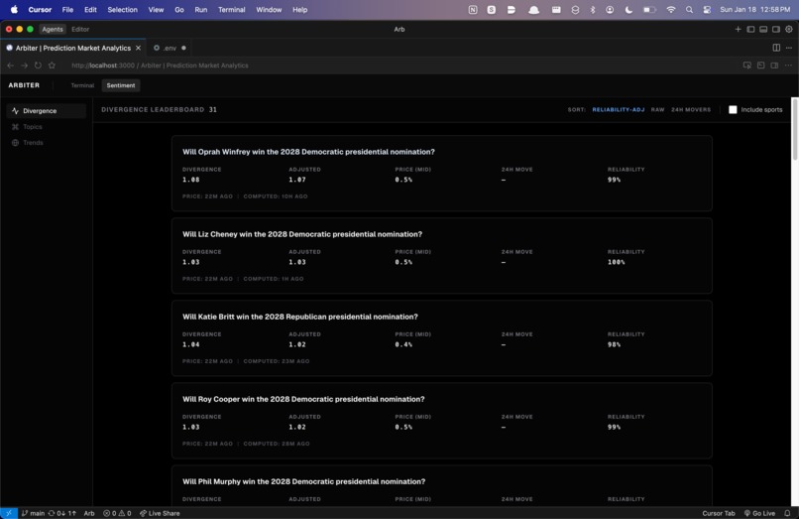Open the Selection menu
This screenshot has width=799, height=519.
pos(122,9)
